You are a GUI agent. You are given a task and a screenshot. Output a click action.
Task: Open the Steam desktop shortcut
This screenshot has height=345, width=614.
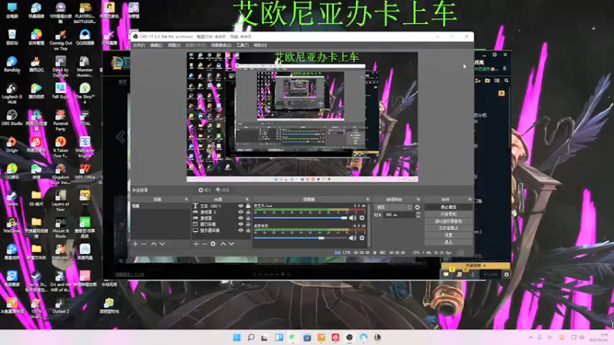pos(12,198)
